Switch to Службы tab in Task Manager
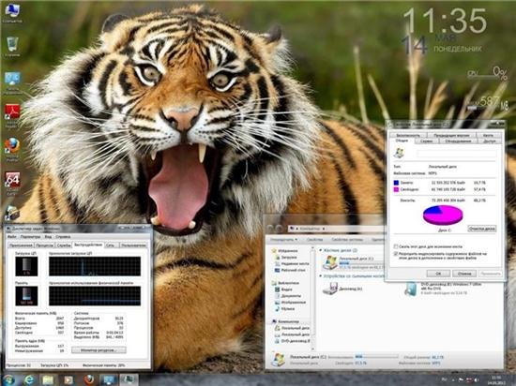The image size is (516, 386). tap(64, 245)
